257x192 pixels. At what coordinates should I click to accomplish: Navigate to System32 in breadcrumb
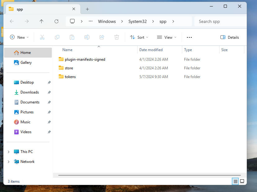pyautogui.click(x=138, y=21)
